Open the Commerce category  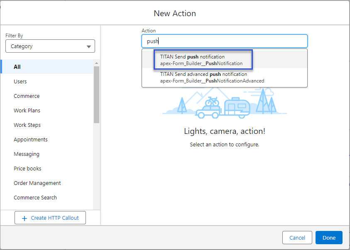click(x=27, y=96)
